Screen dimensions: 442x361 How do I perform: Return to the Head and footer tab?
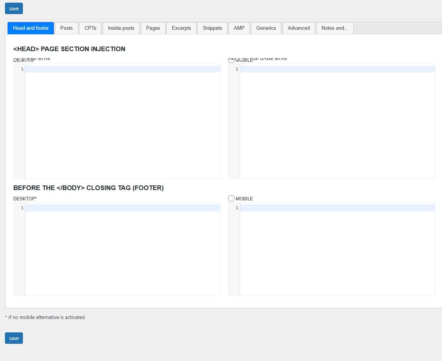pos(31,28)
